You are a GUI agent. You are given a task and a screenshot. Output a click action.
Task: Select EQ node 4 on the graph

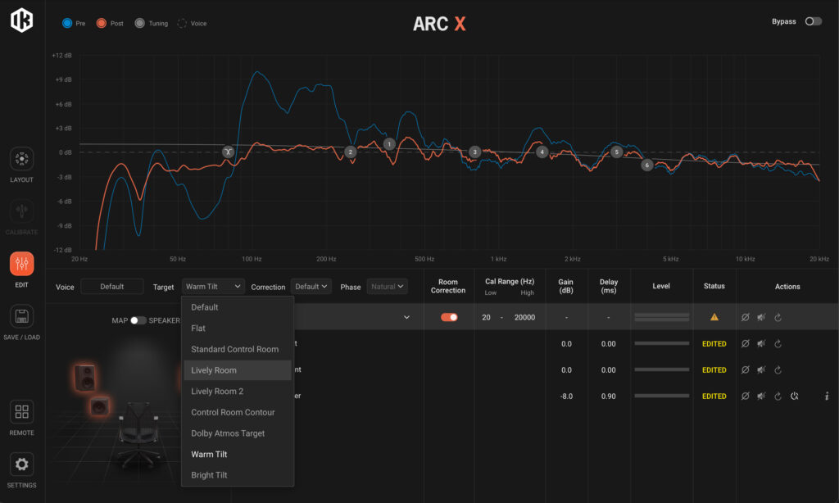(x=541, y=152)
